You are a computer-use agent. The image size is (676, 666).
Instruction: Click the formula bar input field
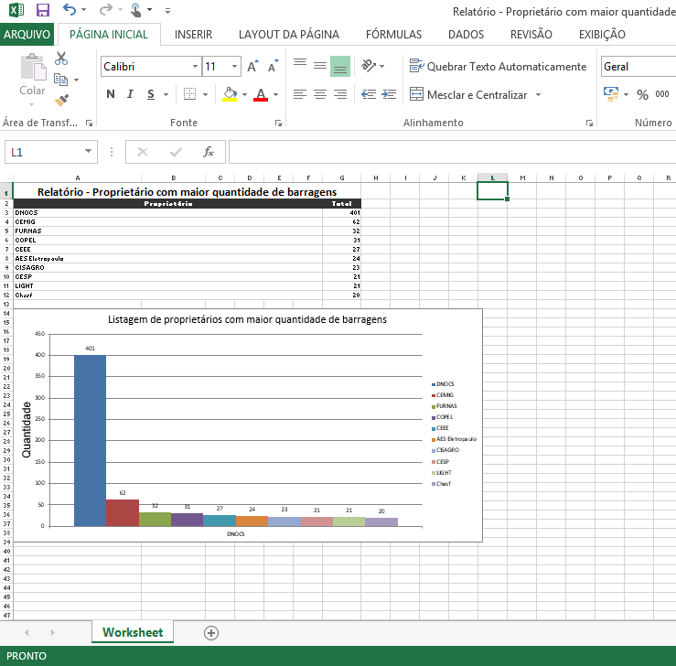click(x=452, y=152)
